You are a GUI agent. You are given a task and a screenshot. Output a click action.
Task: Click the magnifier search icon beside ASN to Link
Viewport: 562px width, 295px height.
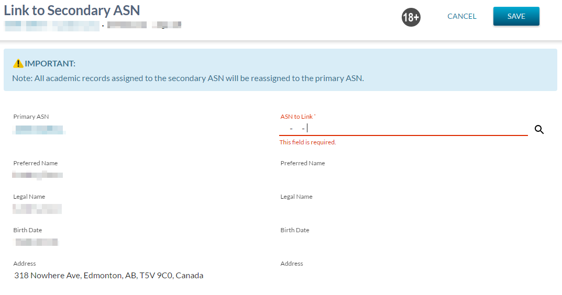[539, 130]
